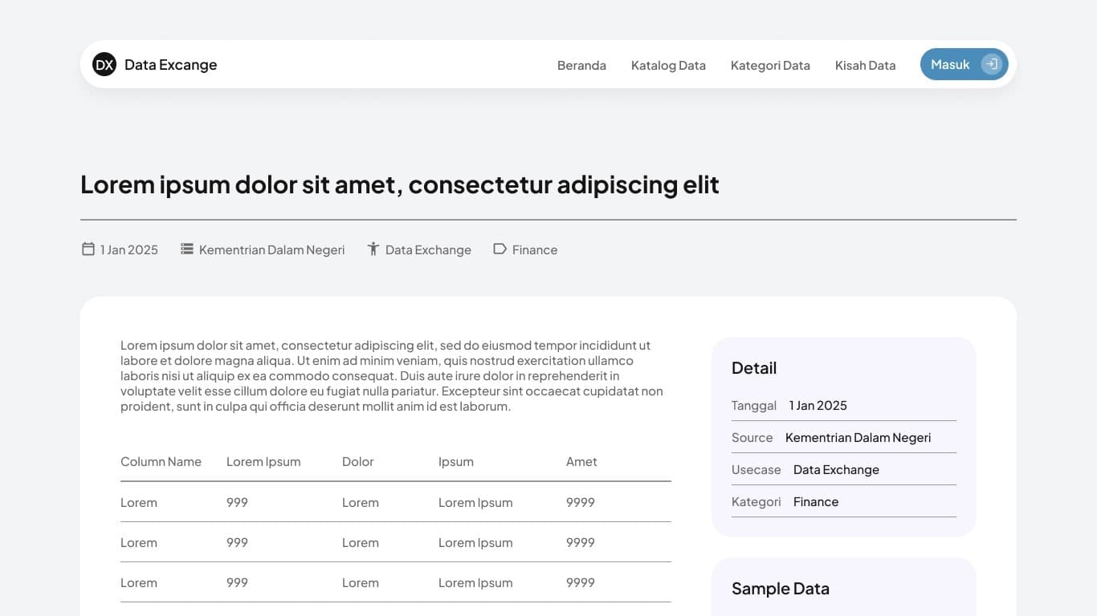Click the tag icon beside Finance
The height and width of the screenshot is (616, 1097).
point(500,249)
